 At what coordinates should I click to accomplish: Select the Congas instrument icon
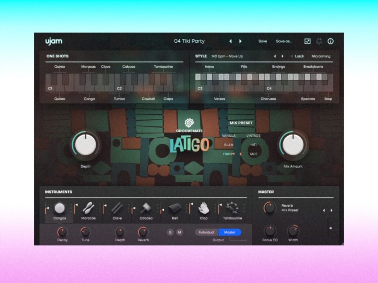(x=59, y=208)
